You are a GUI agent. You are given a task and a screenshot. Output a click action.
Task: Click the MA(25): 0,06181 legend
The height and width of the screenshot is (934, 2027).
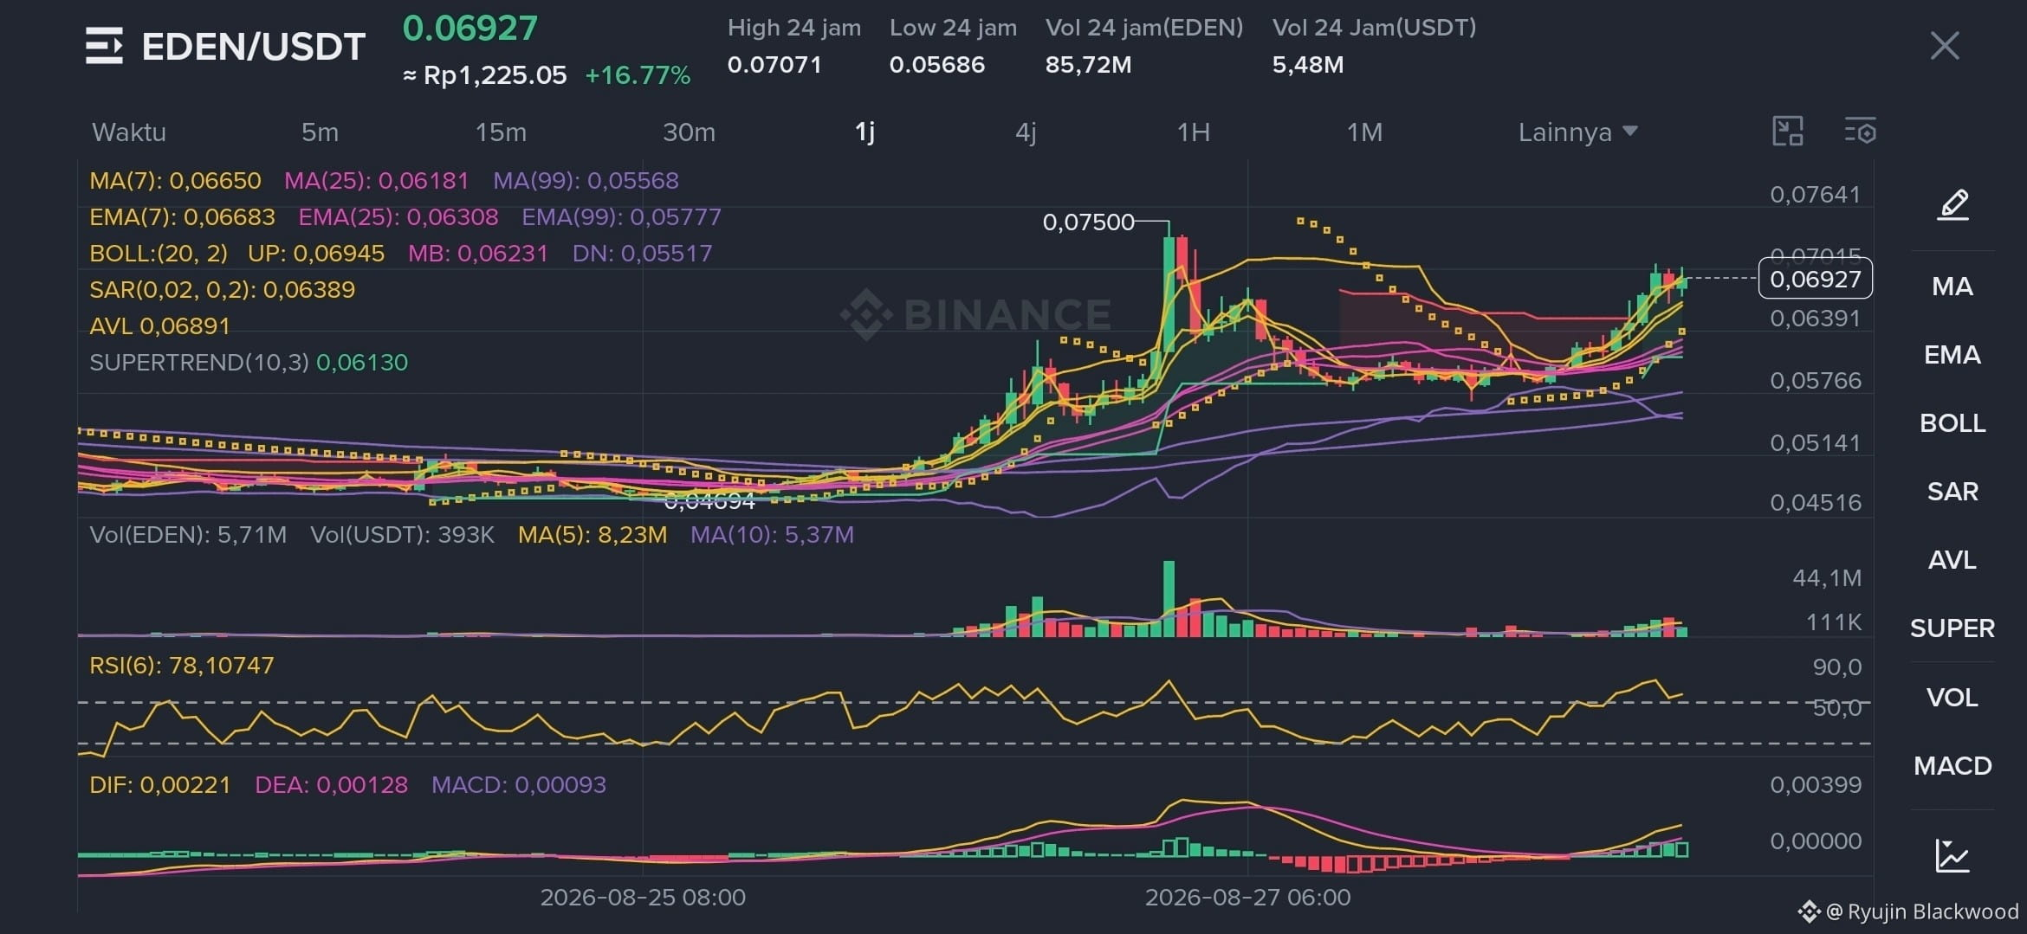(x=376, y=181)
